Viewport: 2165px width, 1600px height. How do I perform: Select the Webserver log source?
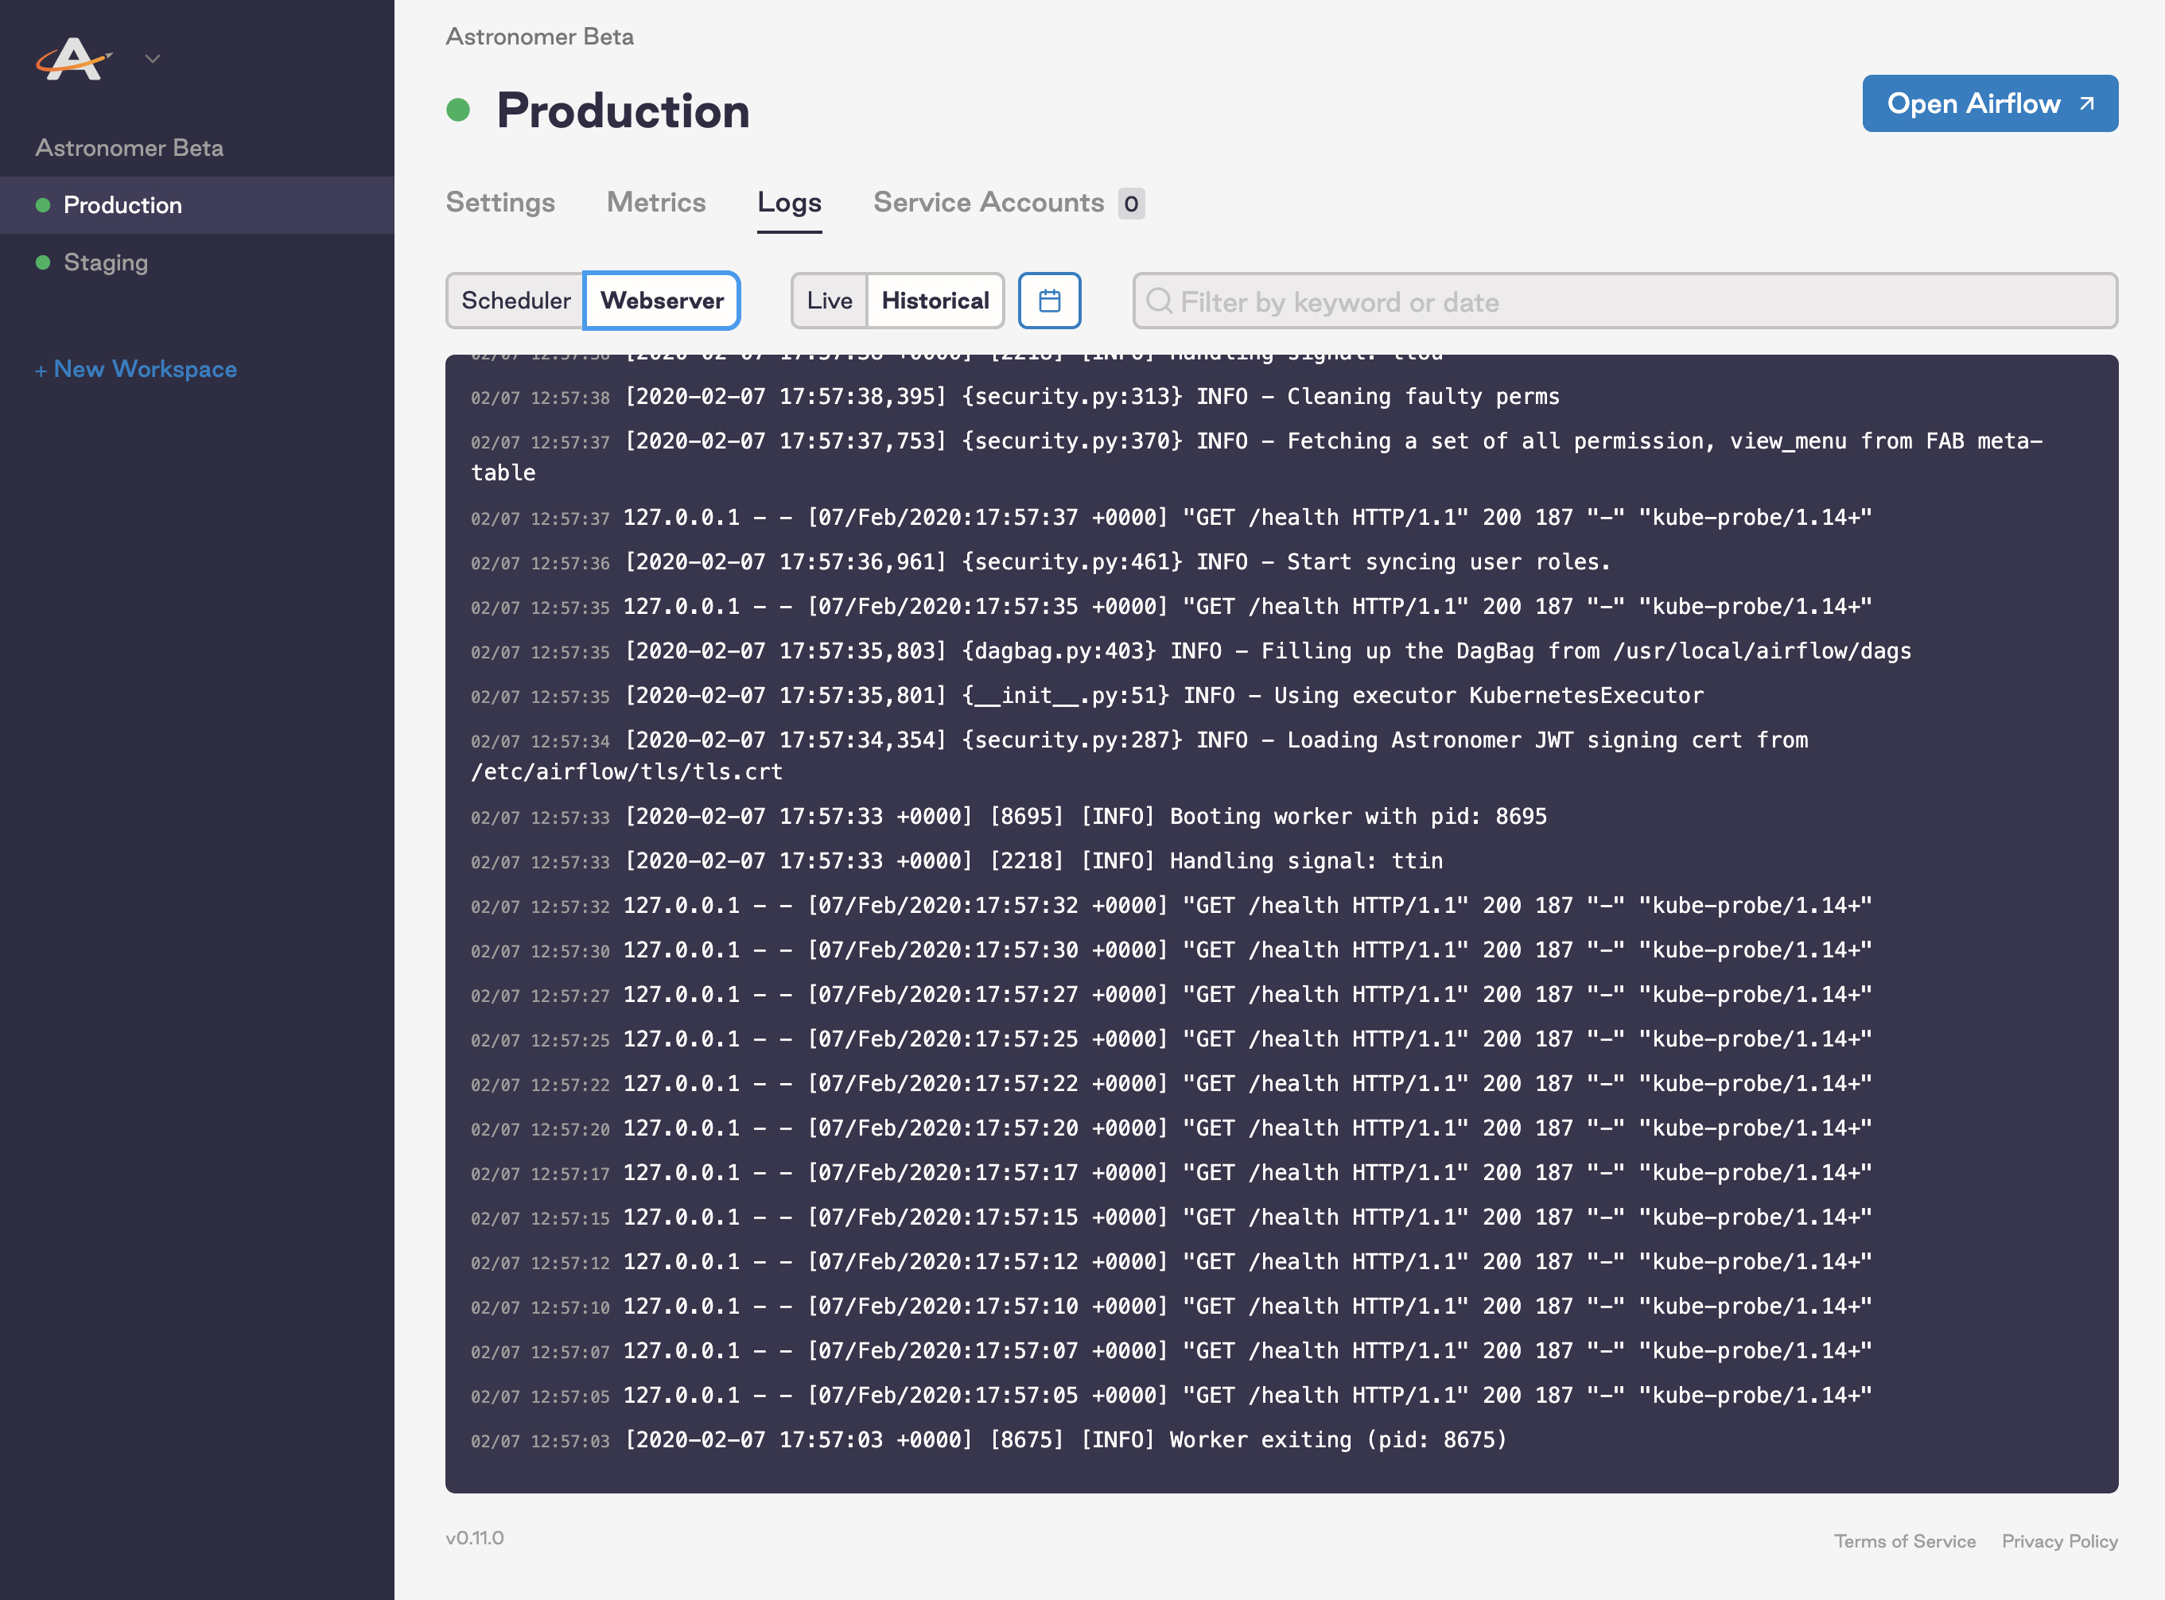tap(663, 301)
